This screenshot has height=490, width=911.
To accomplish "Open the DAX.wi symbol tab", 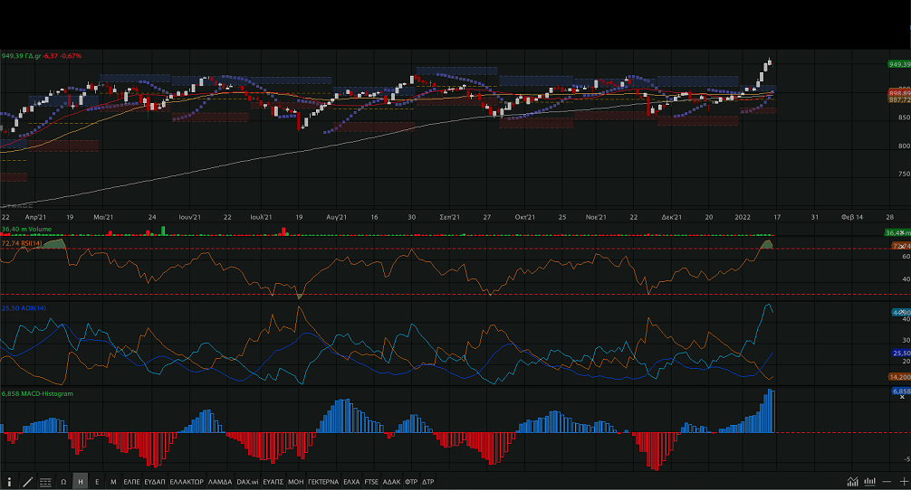I will [x=247, y=482].
